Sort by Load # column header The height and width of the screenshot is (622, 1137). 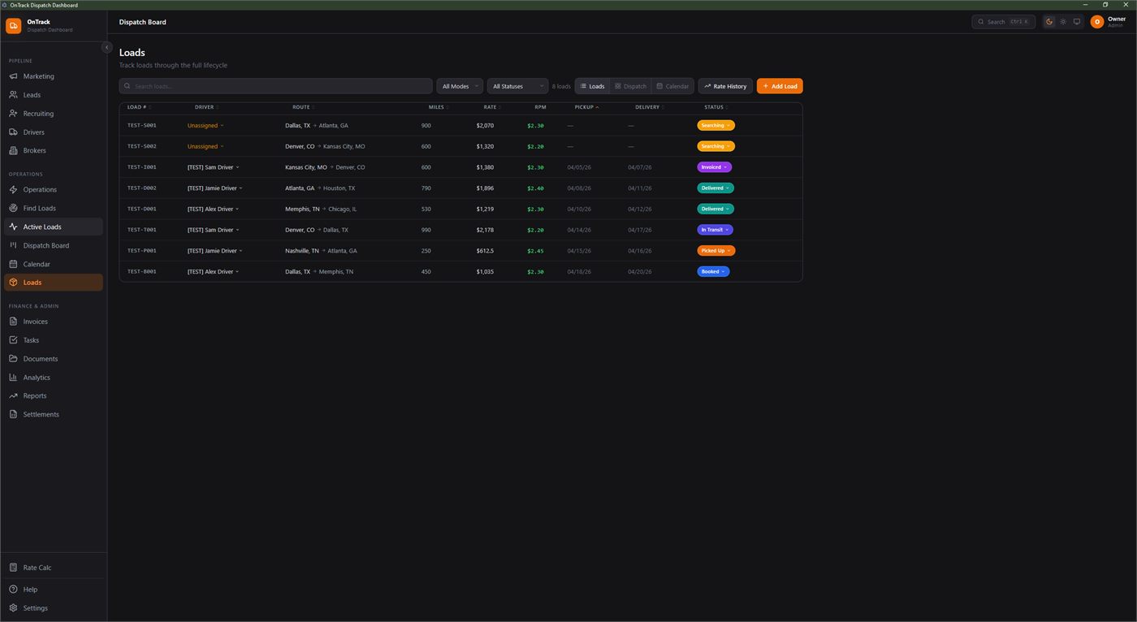click(139, 107)
